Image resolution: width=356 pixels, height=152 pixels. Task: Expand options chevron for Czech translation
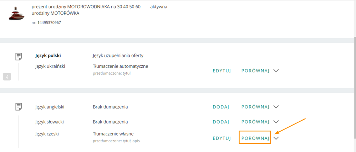click(x=276, y=138)
